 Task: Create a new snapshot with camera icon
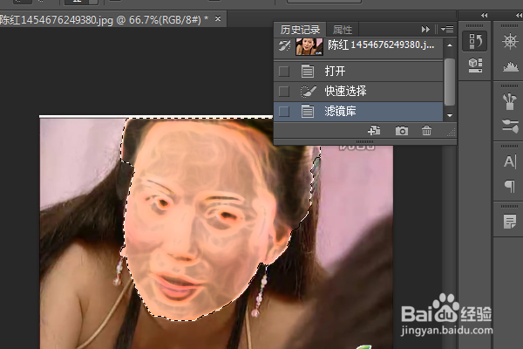pos(402,131)
